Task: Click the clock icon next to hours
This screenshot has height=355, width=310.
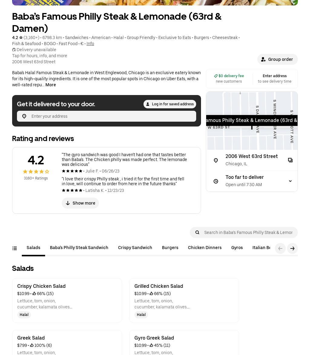Action: (216, 181)
